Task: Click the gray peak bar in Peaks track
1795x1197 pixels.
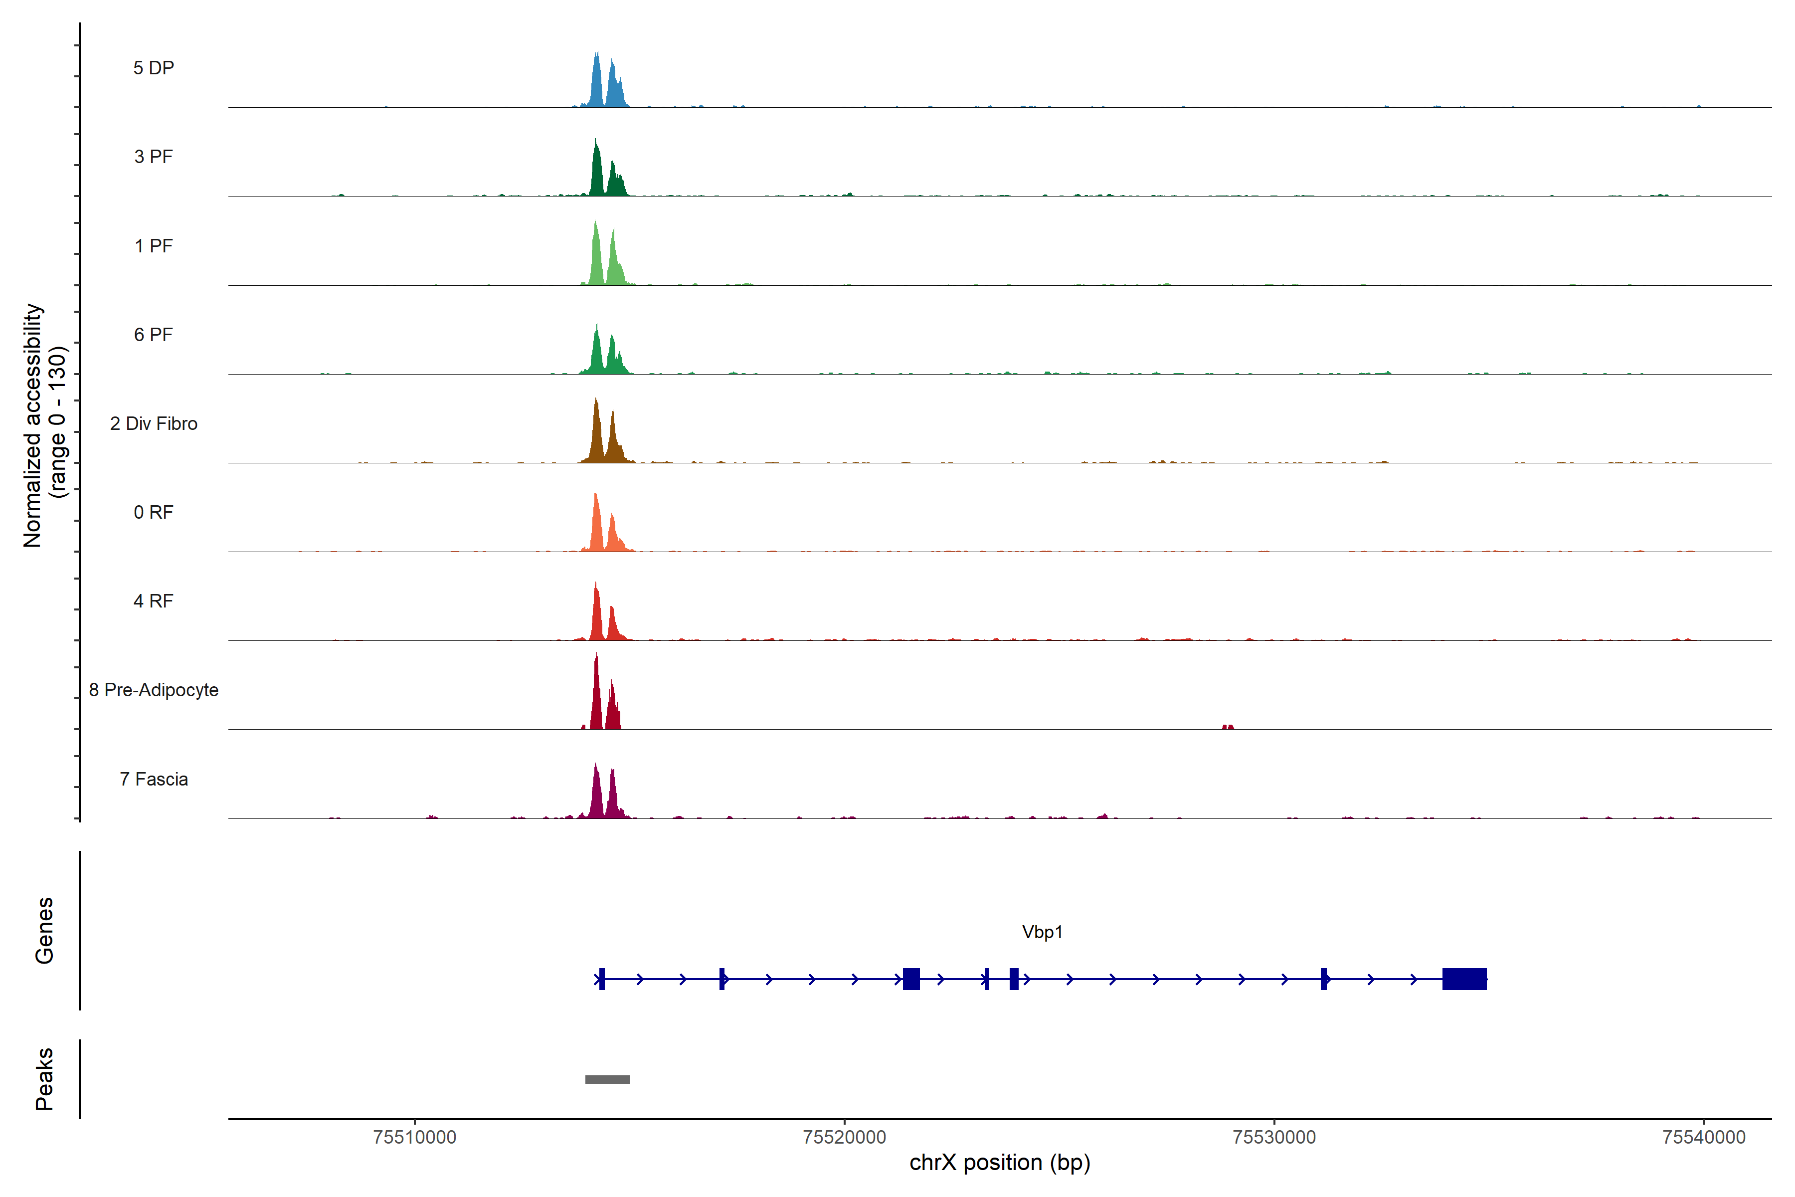Action: (x=607, y=1079)
